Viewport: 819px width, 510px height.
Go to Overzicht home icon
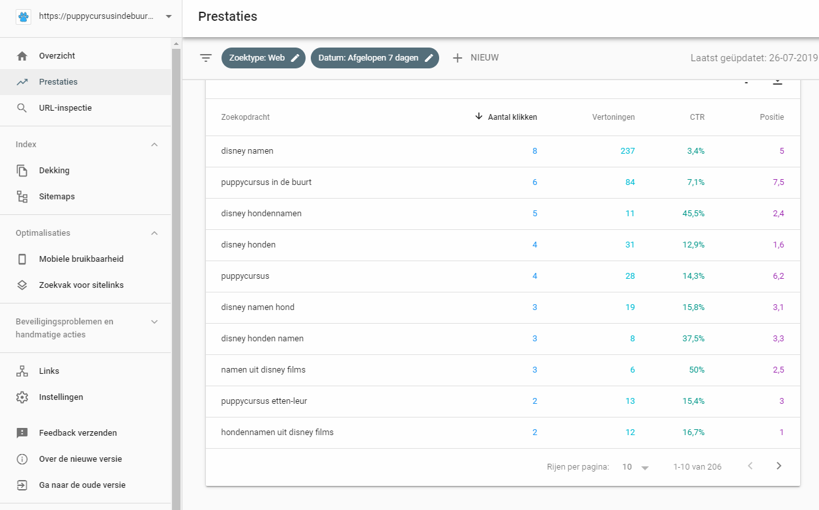click(22, 56)
